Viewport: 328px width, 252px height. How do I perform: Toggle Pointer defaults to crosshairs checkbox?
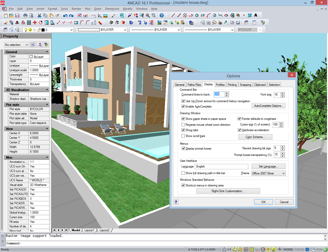coord(239,119)
